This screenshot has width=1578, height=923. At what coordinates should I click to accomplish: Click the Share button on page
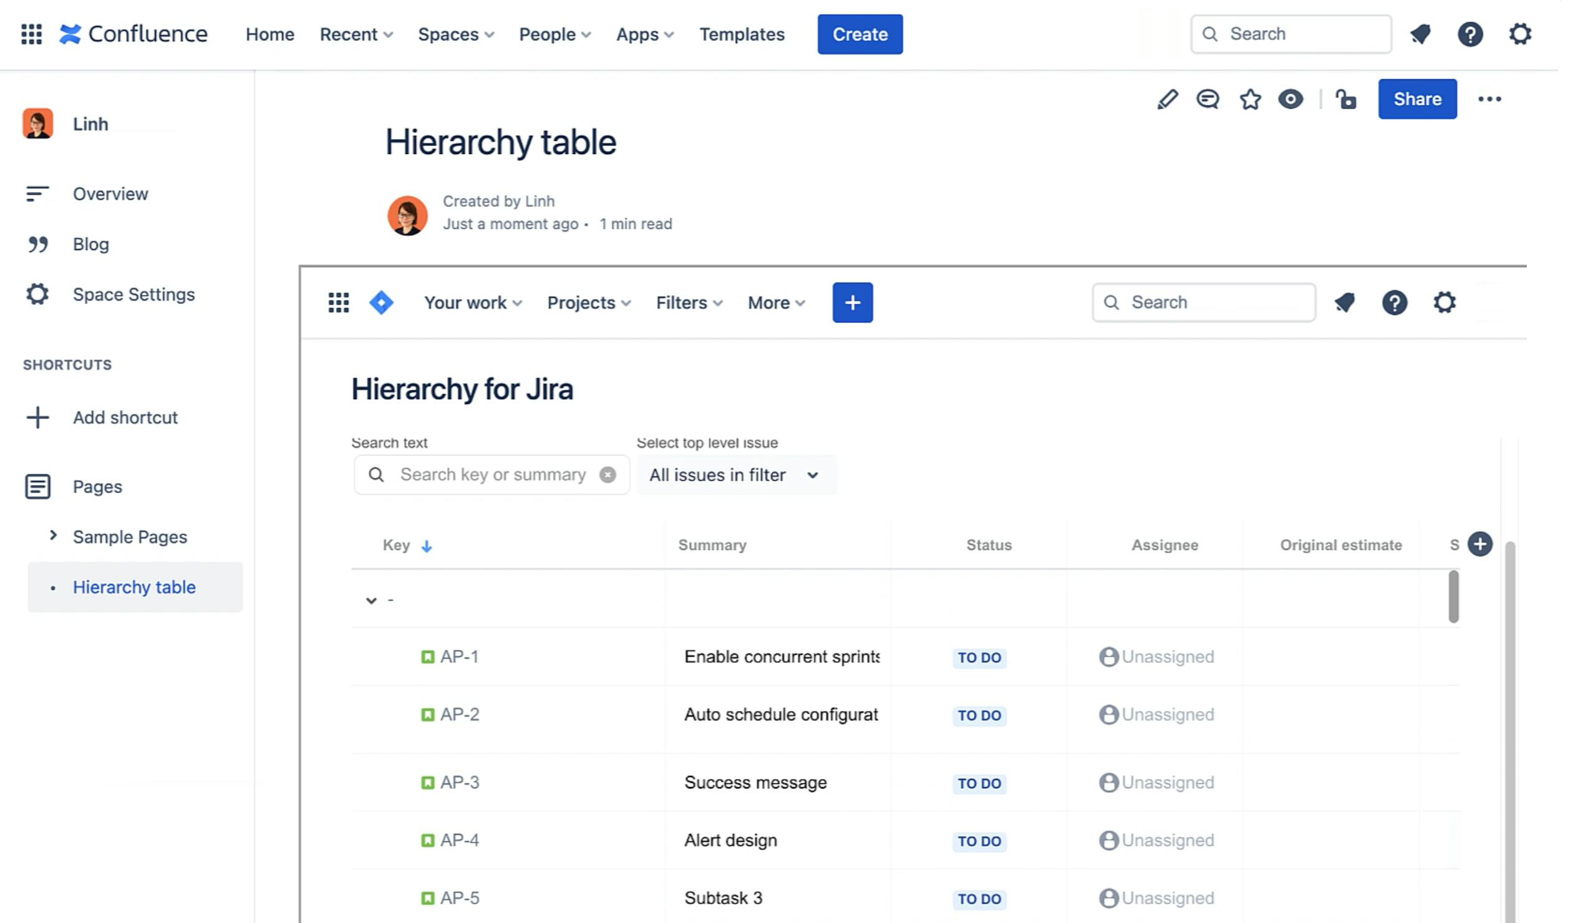1418,99
